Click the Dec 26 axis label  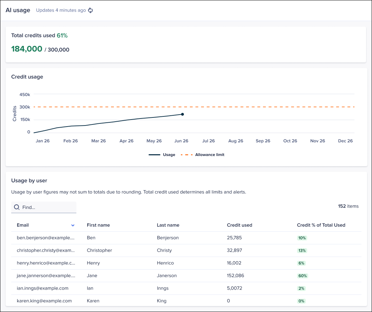345,141
